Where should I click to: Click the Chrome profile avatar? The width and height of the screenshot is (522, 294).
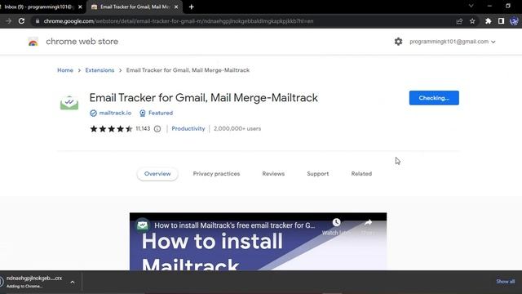click(514, 21)
